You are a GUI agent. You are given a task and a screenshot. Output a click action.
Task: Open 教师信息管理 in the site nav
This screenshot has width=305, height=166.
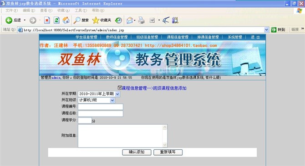[x=117, y=37]
